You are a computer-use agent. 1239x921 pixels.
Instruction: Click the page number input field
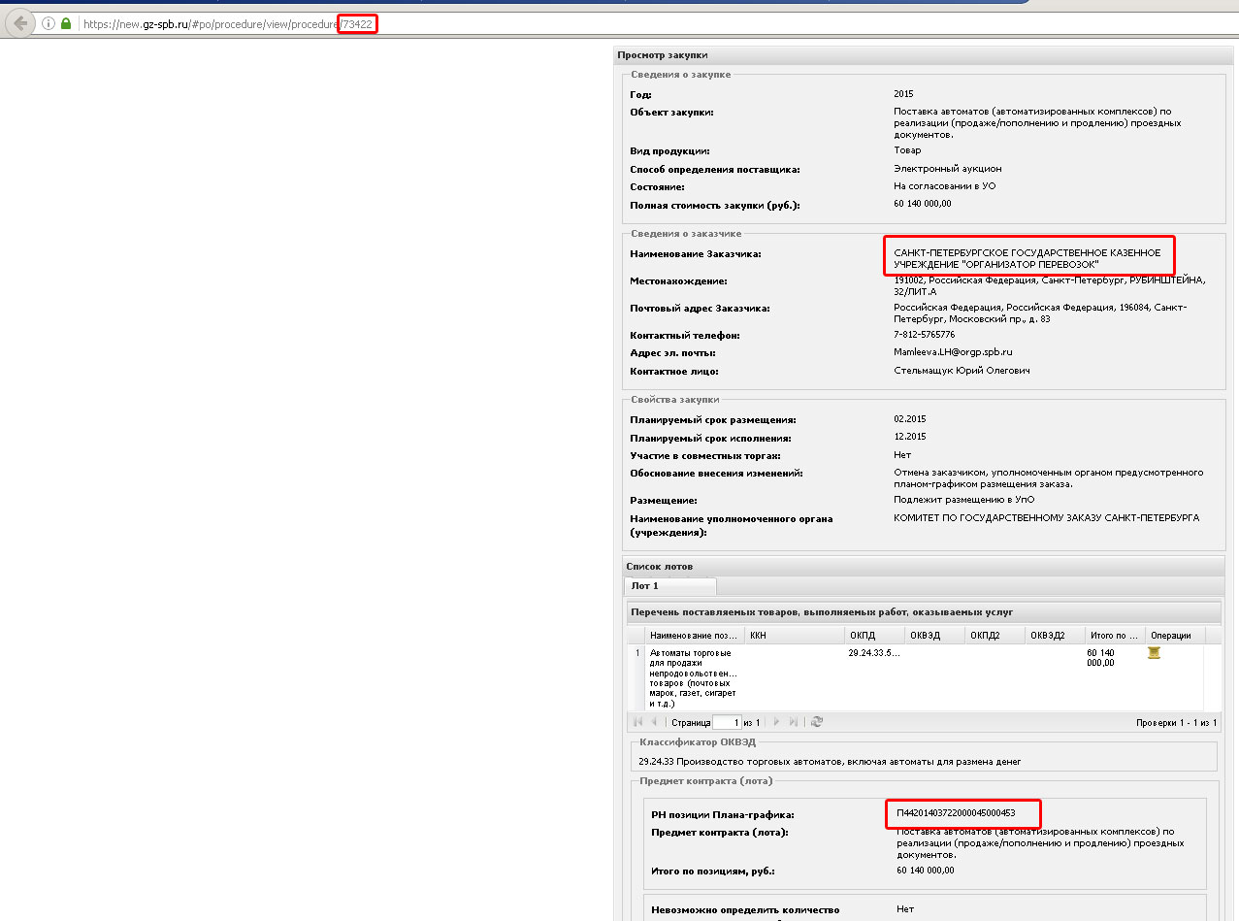point(727,722)
